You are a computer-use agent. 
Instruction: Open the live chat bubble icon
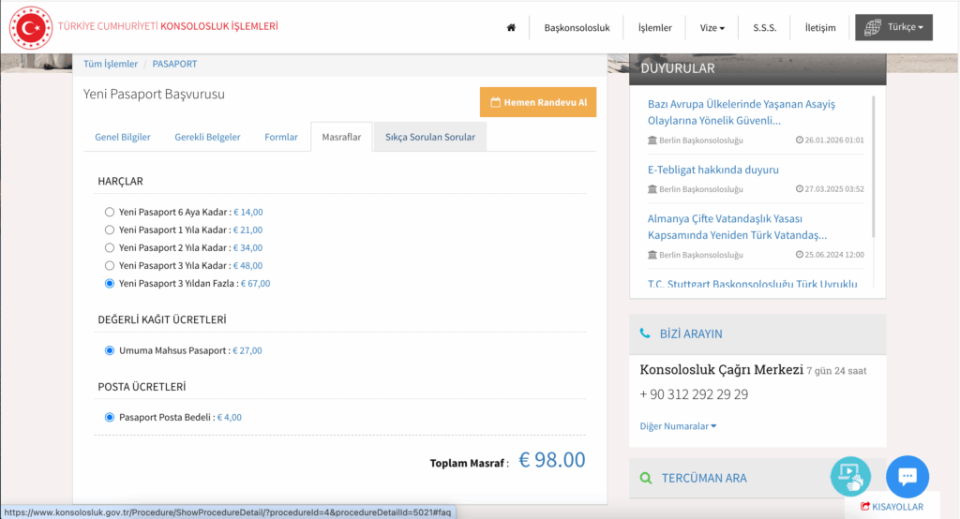[x=907, y=476]
